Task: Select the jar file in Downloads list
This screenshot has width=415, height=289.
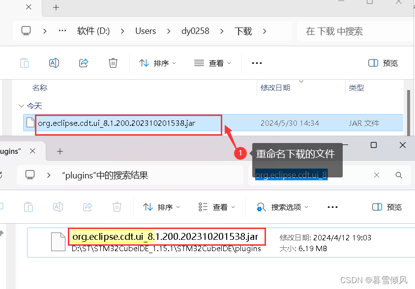Action: pos(213,123)
